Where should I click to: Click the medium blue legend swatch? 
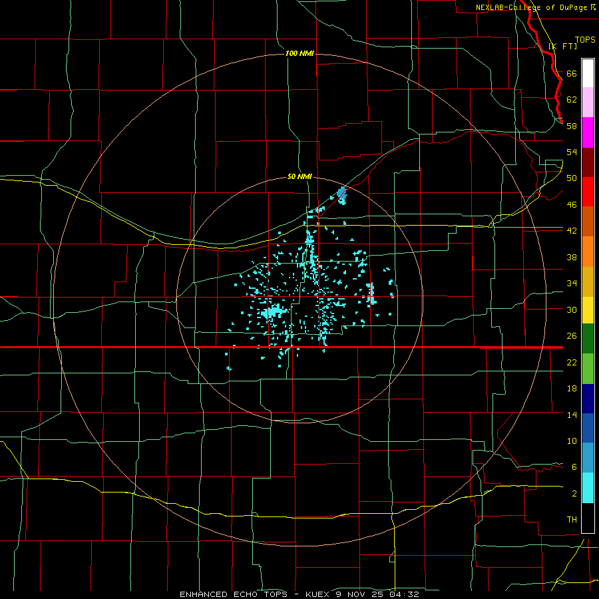click(588, 428)
